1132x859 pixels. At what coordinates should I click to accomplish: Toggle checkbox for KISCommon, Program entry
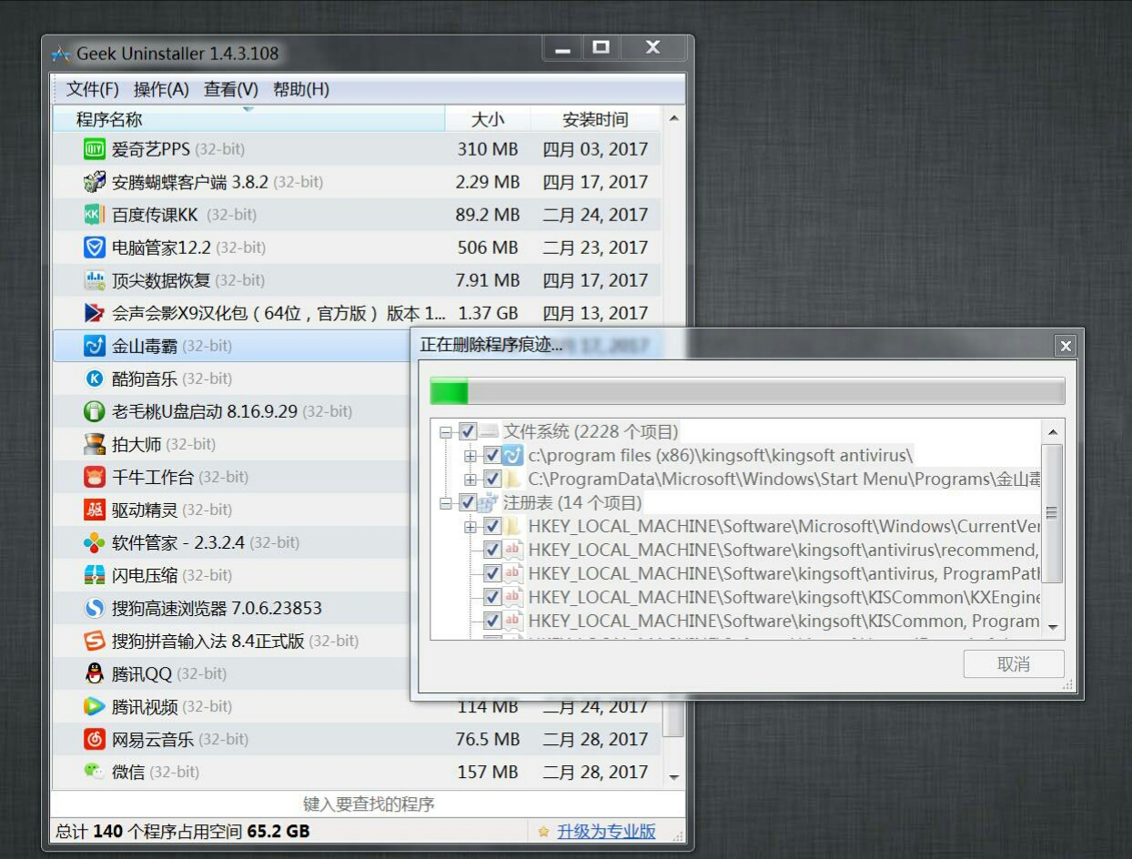point(491,621)
